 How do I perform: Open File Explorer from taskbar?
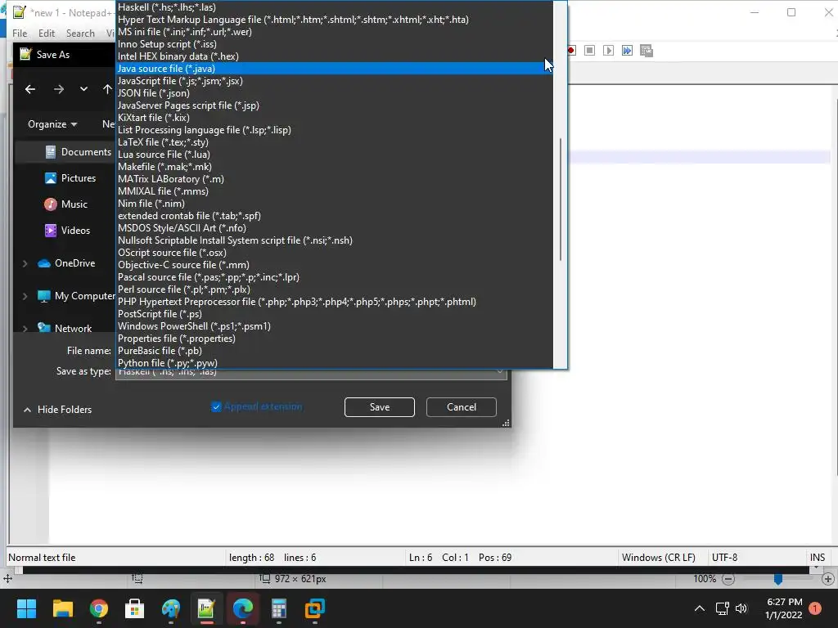[62, 608]
